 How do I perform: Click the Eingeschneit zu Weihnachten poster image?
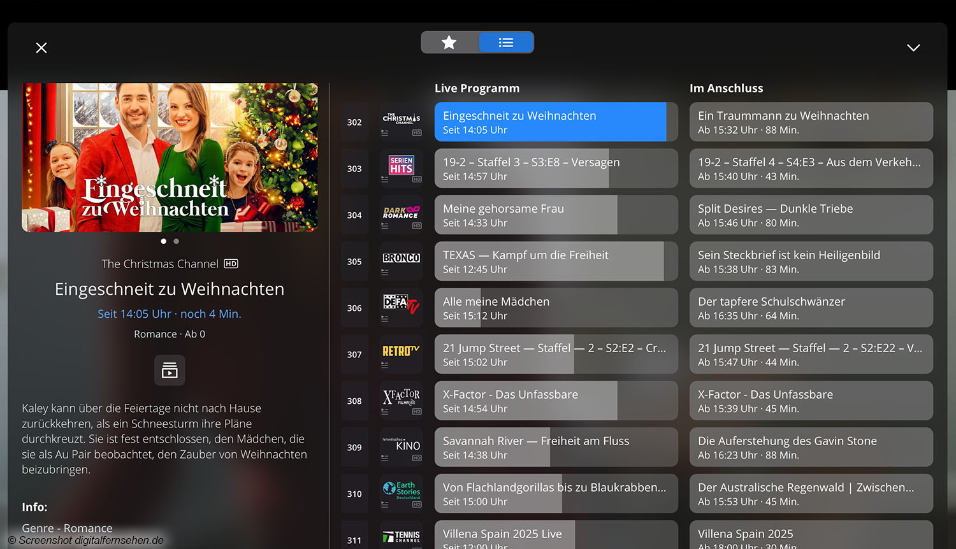(170, 157)
